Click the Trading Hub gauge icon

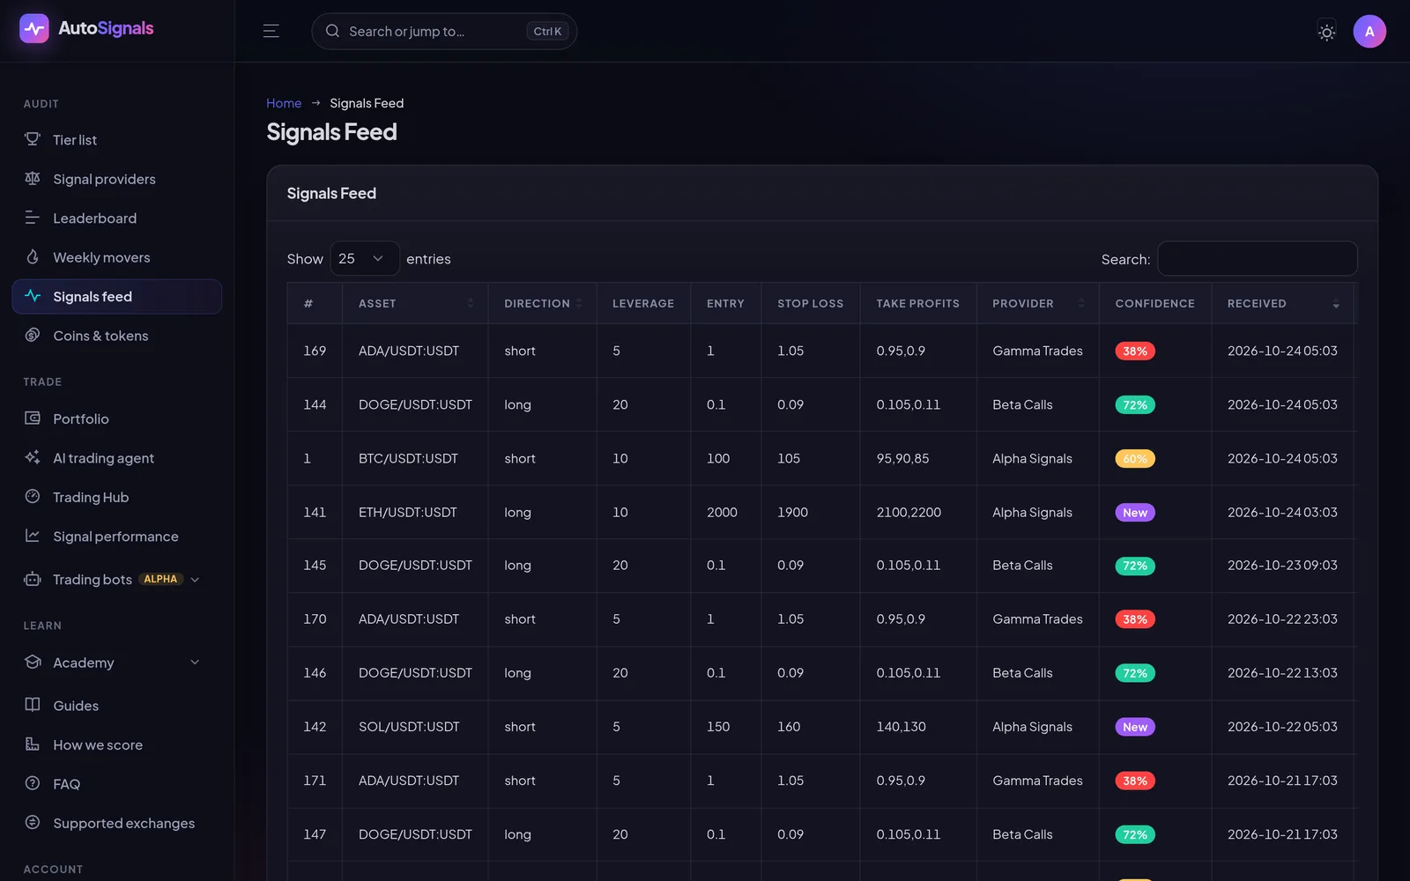click(33, 497)
